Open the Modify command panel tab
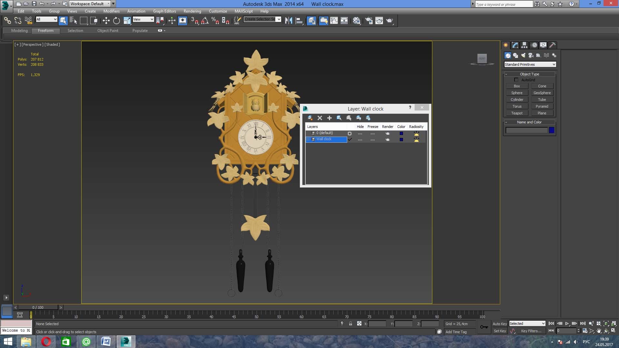The image size is (619, 348). [515, 45]
